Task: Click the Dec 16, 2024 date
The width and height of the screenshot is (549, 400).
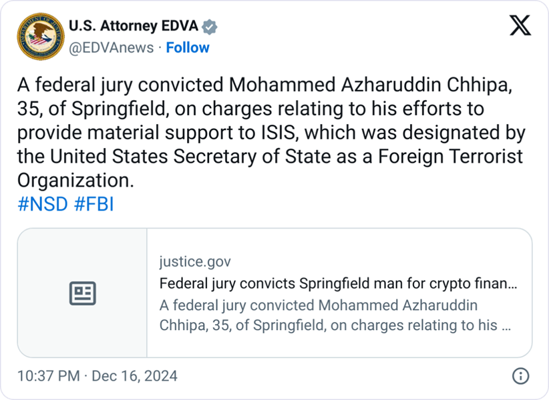Action: (136, 376)
